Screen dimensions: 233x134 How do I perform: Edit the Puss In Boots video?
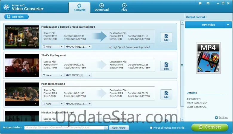[166, 94]
